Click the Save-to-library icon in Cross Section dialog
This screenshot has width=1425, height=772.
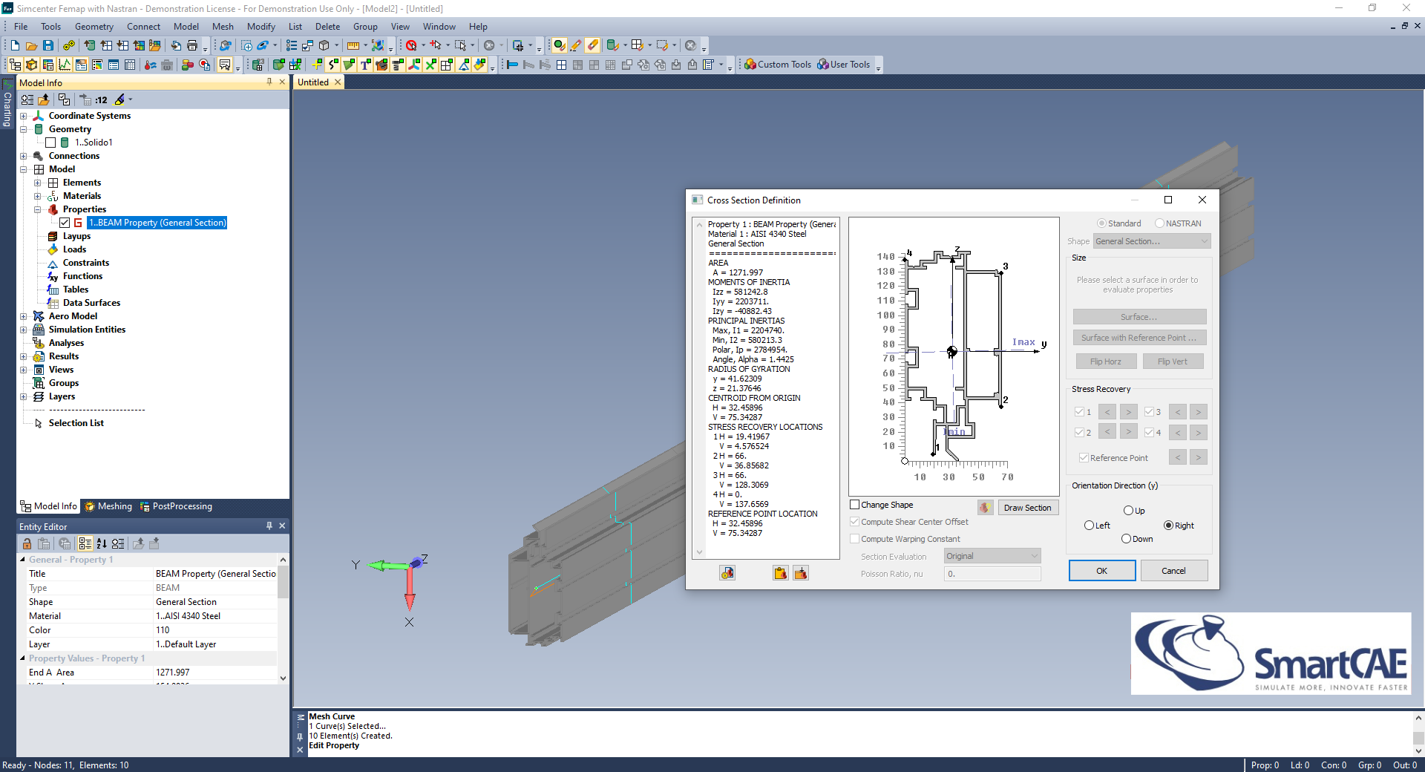[801, 573]
